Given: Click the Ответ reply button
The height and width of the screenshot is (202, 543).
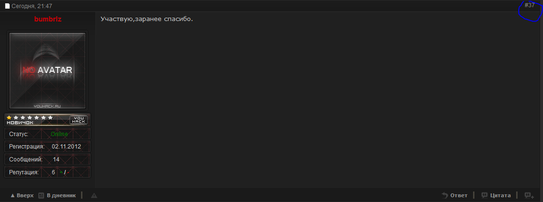Looking at the screenshot, I should point(454,195).
